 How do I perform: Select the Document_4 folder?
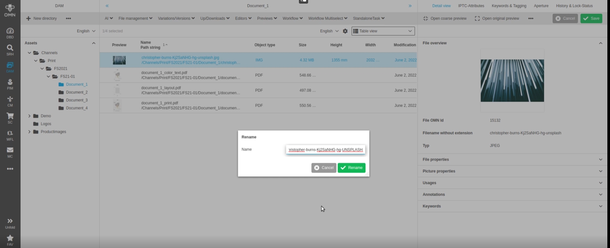coord(73,108)
